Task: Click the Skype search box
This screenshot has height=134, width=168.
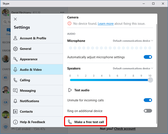Action: (x=6, y=22)
